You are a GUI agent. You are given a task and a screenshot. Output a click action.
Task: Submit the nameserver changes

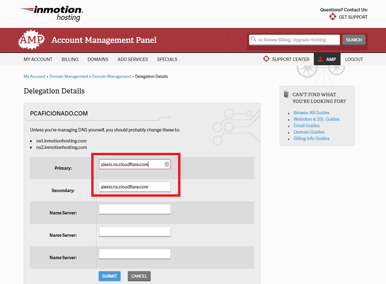(x=110, y=276)
